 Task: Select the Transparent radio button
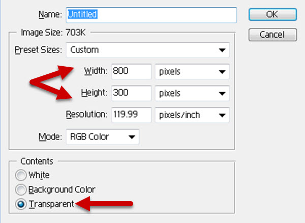click(21, 204)
